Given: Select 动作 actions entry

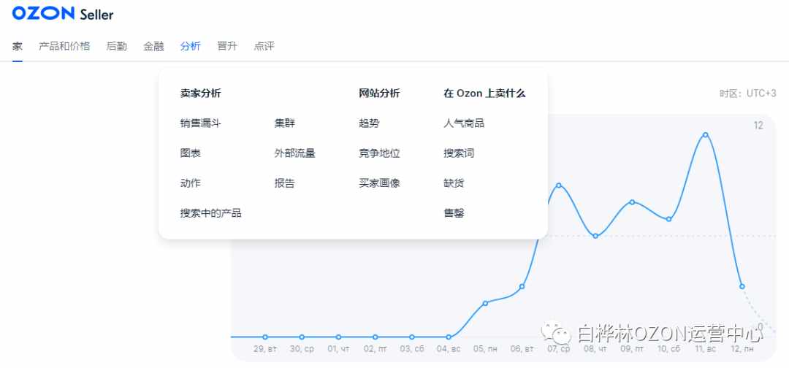Looking at the screenshot, I should tap(190, 183).
